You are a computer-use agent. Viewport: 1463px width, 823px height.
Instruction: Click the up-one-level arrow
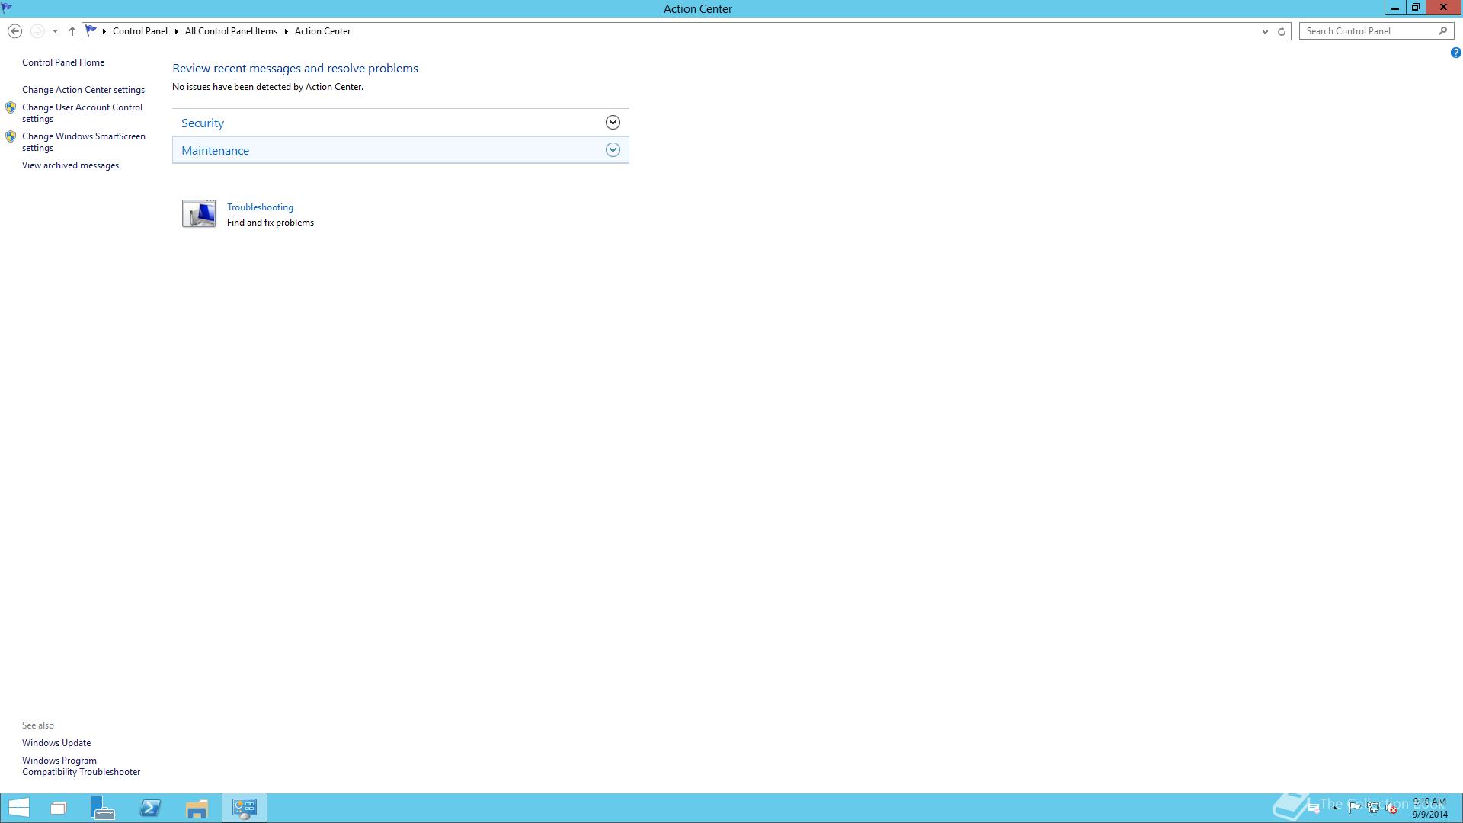click(x=72, y=31)
